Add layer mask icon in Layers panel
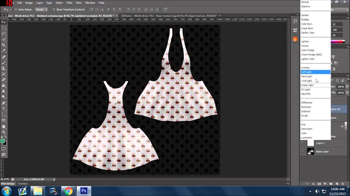The width and height of the screenshot is (350, 196). [319, 184]
